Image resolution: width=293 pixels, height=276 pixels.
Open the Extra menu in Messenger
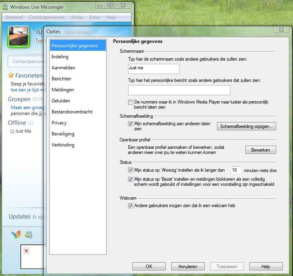[95, 17]
